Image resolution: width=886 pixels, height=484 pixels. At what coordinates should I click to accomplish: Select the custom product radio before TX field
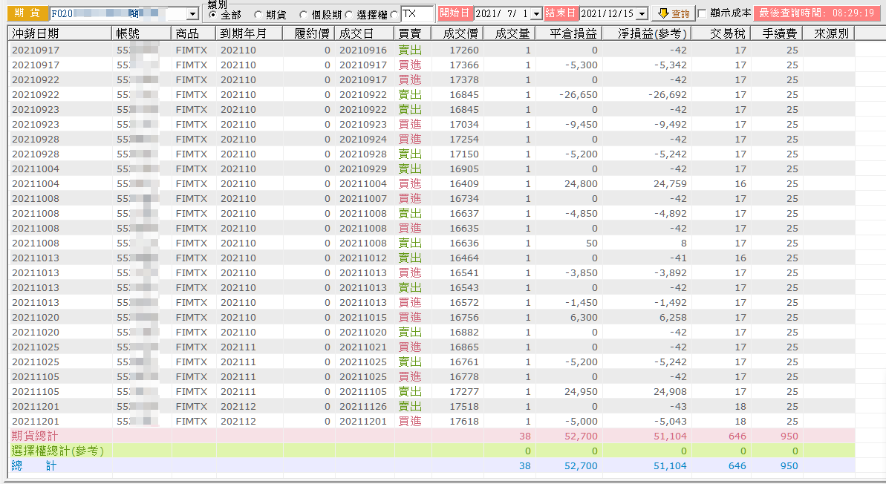coord(394,15)
